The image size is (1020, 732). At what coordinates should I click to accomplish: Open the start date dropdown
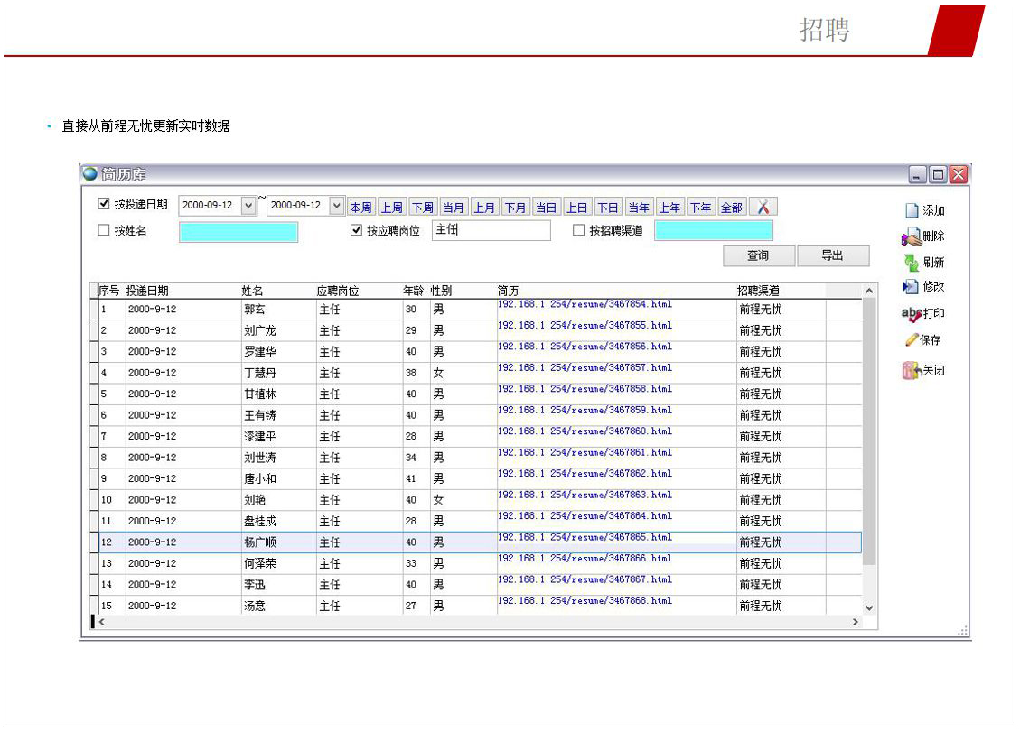coord(249,206)
